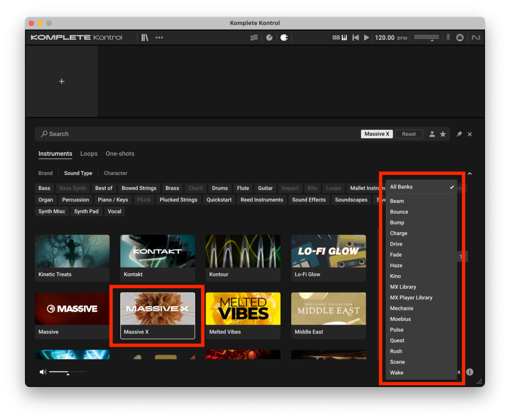Adjust the prehear volume slider
This screenshot has height=420, width=510.
click(x=68, y=372)
